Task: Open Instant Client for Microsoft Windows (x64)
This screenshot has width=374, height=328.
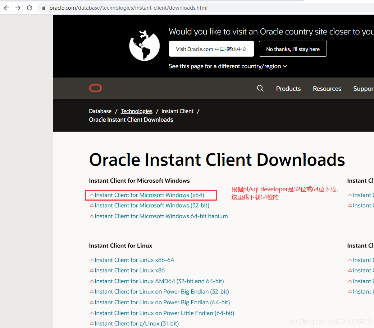Action: coord(149,195)
